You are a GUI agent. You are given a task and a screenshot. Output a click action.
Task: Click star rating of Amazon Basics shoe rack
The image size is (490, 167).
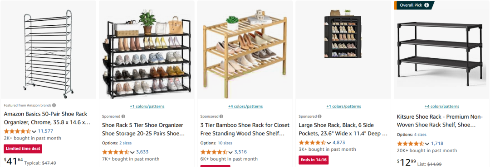click(x=18, y=131)
